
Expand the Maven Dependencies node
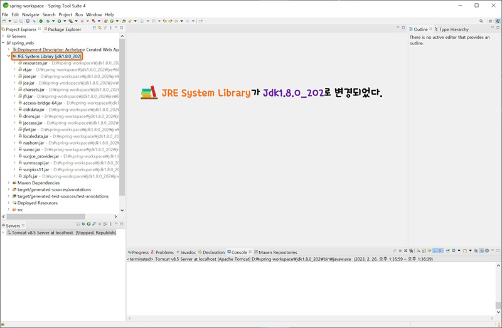9,183
